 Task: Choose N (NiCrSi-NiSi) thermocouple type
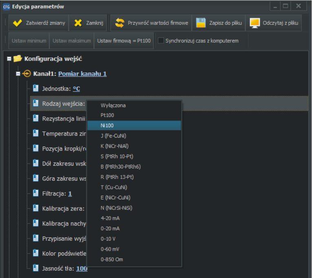(x=134, y=208)
